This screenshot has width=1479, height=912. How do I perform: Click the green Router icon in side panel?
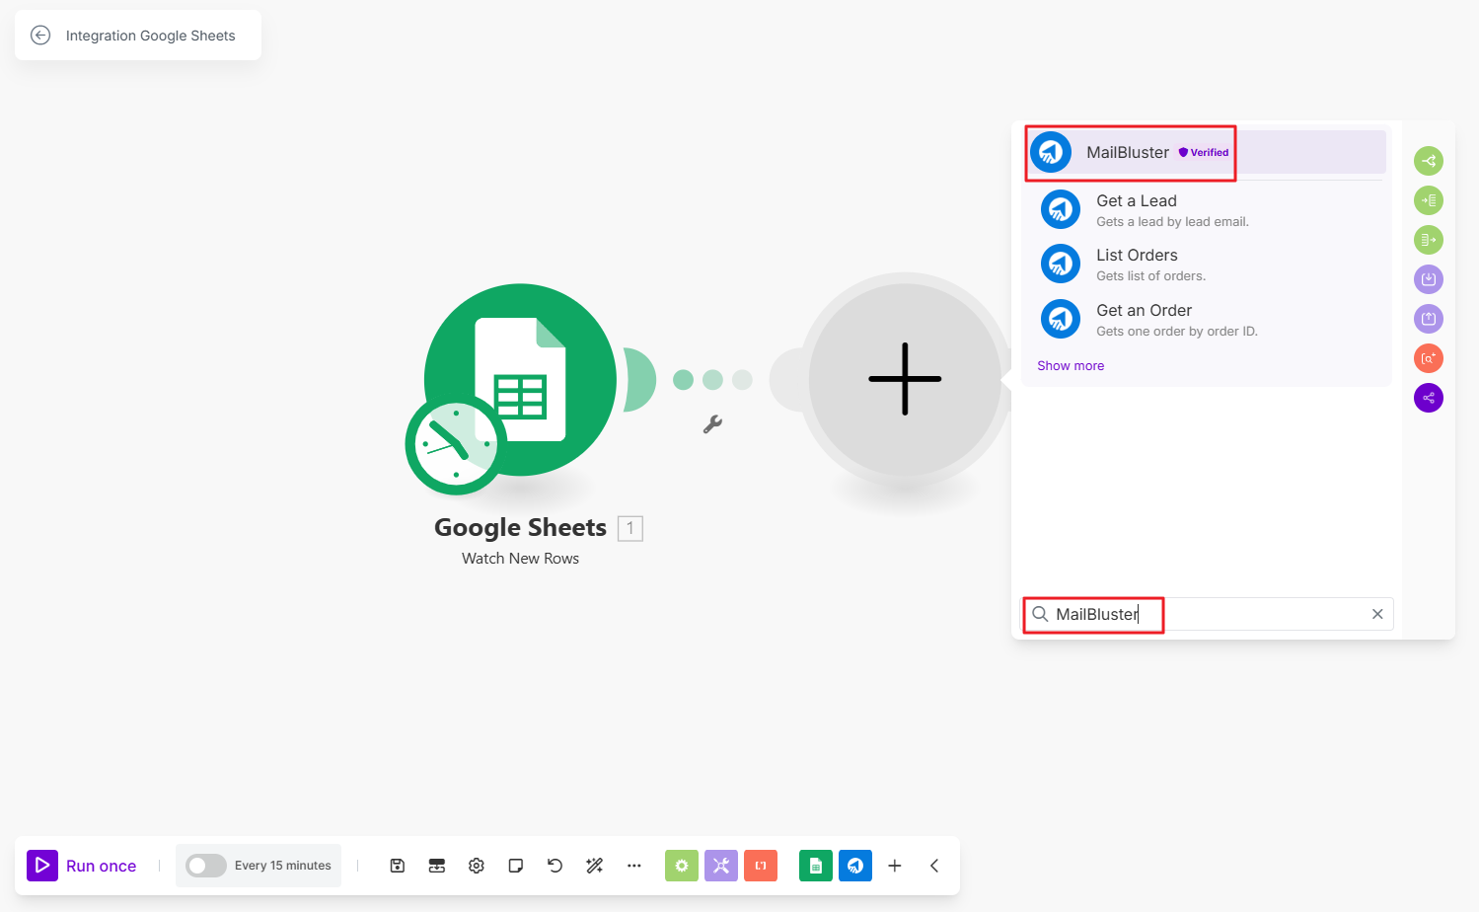[1429, 161]
